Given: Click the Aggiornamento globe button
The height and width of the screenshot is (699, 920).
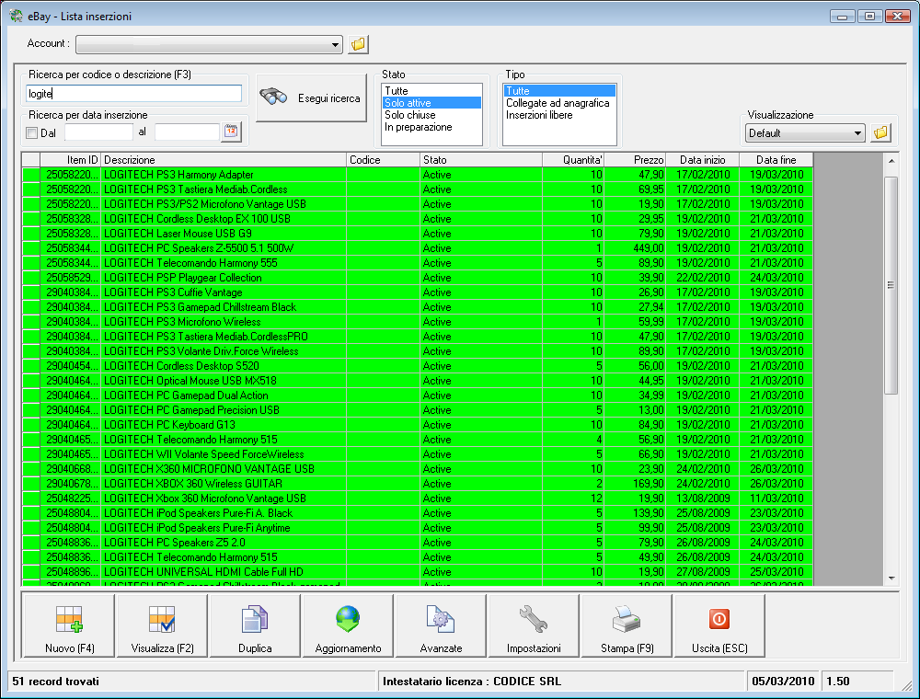Looking at the screenshot, I should [348, 626].
